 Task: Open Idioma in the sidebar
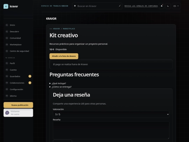click(x=18, y=96)
